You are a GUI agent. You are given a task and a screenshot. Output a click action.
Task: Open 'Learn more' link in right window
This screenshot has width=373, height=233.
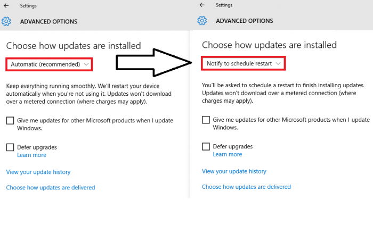(227, 154)
